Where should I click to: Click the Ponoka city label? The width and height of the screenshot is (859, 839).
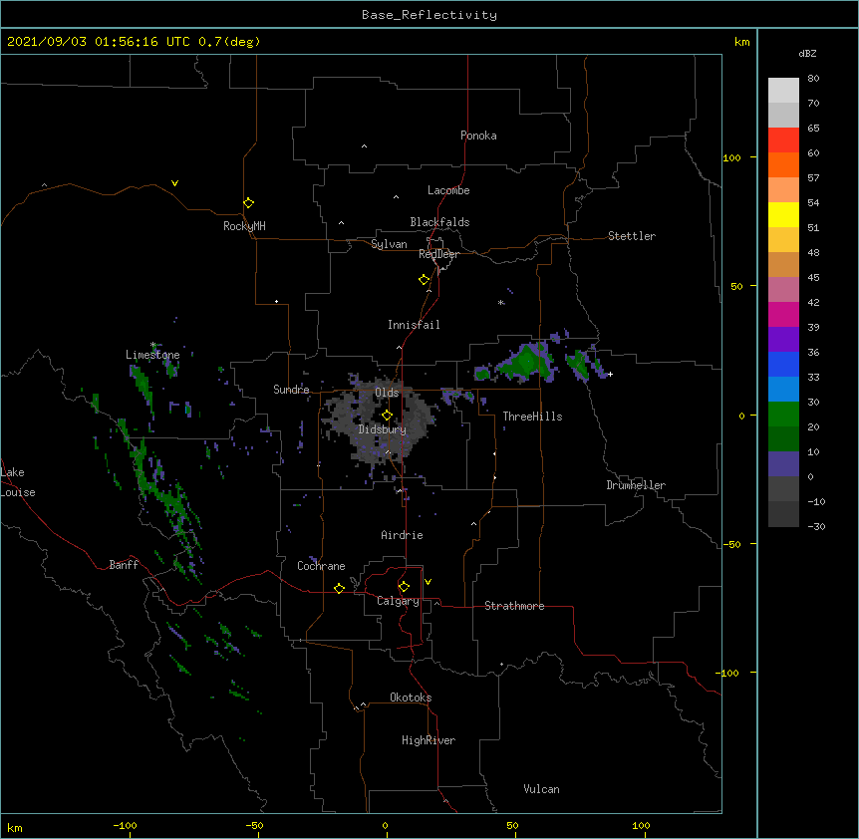tap(478, 136)
